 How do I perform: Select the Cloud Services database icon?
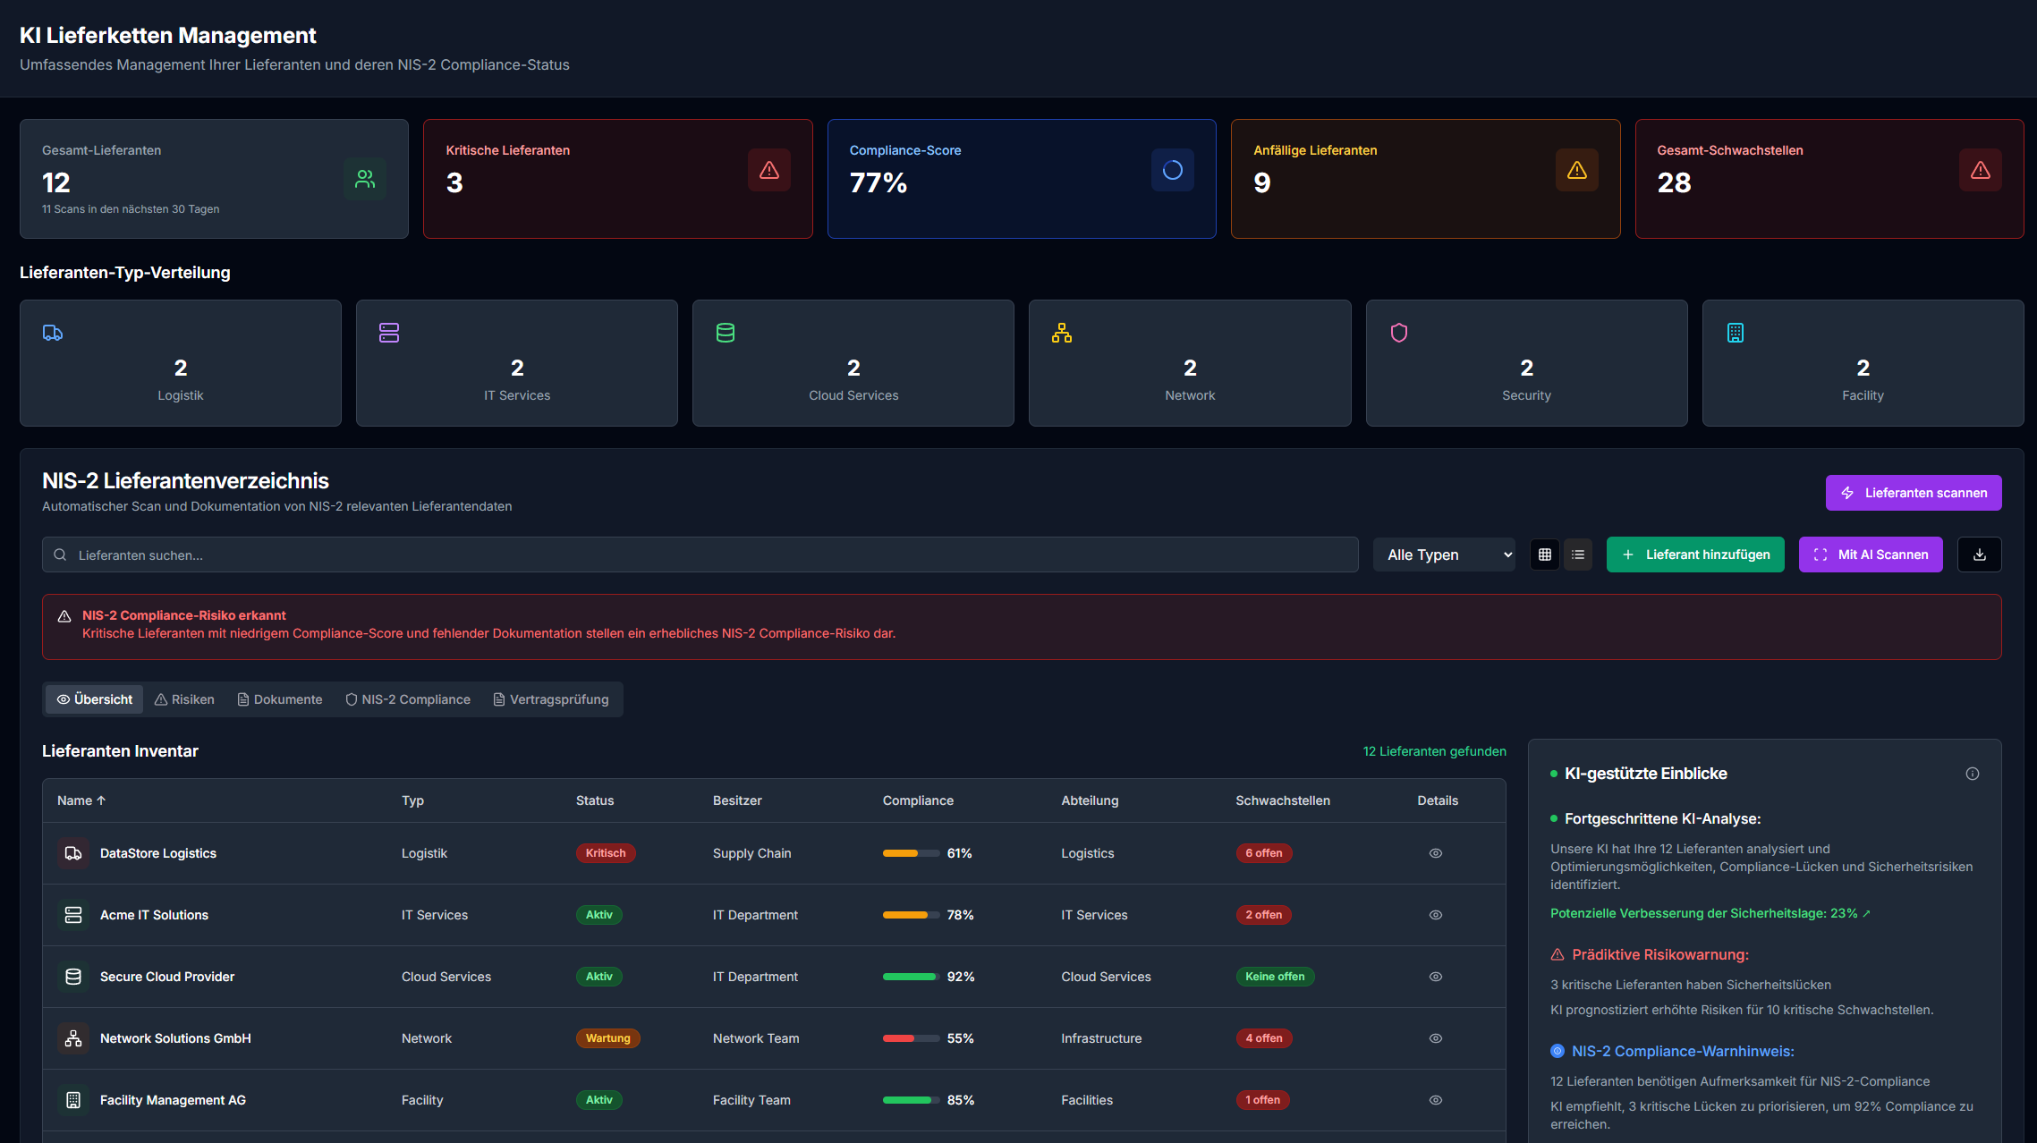pos(726,333)
